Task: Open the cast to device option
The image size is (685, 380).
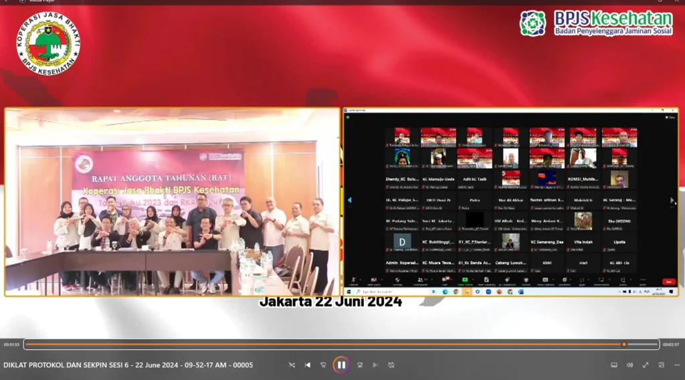Action: [x=613, y=365]
